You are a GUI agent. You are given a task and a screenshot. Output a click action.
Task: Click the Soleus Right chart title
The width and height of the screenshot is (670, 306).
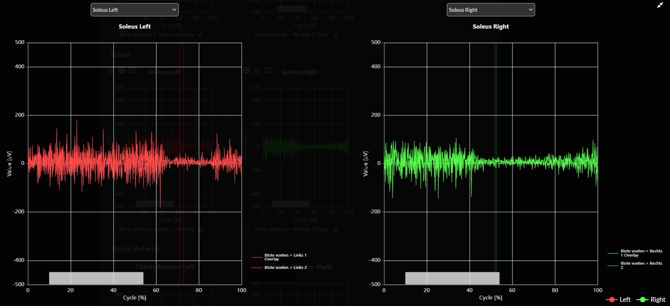(x=491, y=26)
